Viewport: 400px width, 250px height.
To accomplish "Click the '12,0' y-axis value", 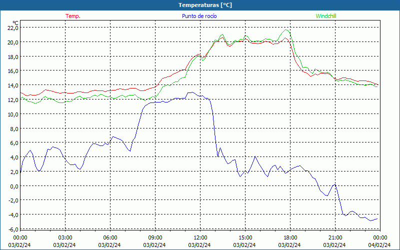I will (x=13, y=99).
